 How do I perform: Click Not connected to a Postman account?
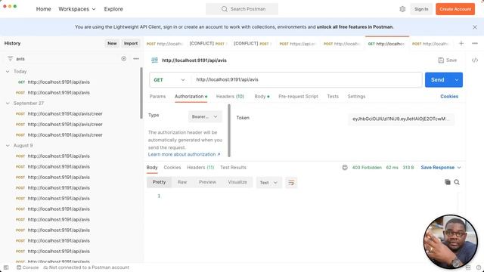(86, 267)
